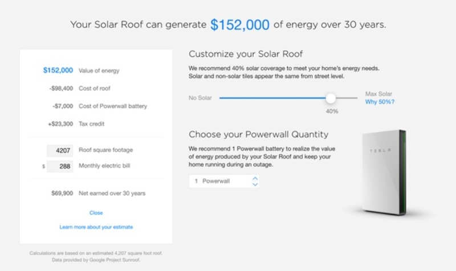Click the Close link in estimate panel
456x271 pixels.
click(96, 213)
